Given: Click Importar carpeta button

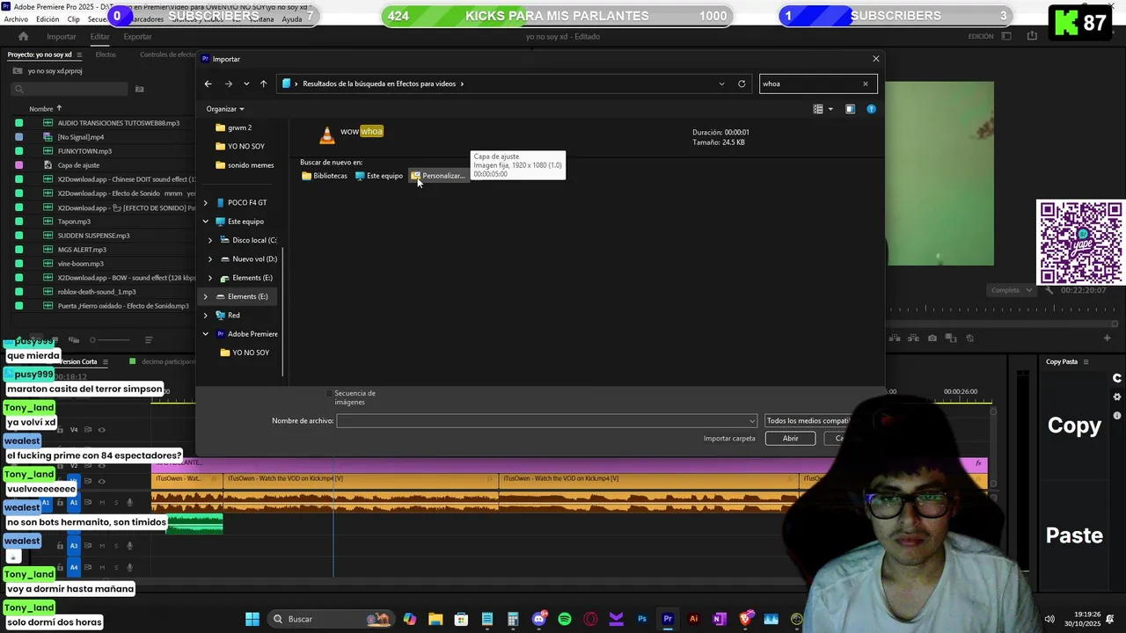Looking at the screenshot, I should click(729, 438).
